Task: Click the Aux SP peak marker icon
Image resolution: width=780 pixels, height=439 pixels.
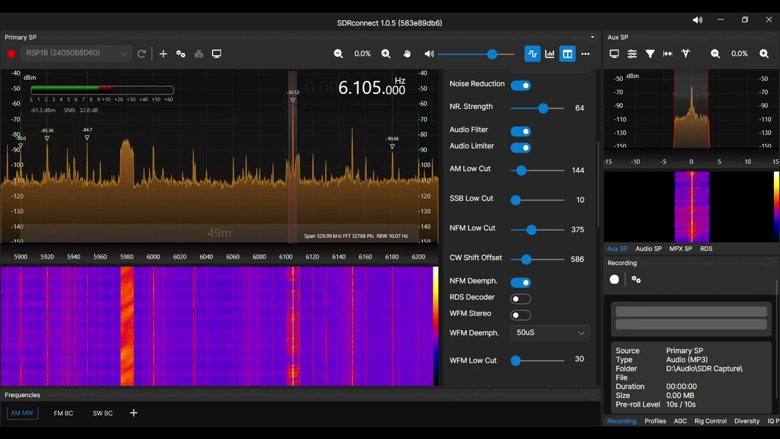Action: (686, 54)
